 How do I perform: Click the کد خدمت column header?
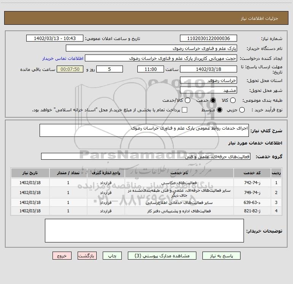tap(252, 173)
